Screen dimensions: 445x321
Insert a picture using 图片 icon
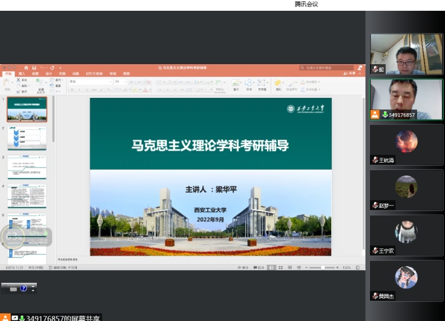tap(235, 84)
